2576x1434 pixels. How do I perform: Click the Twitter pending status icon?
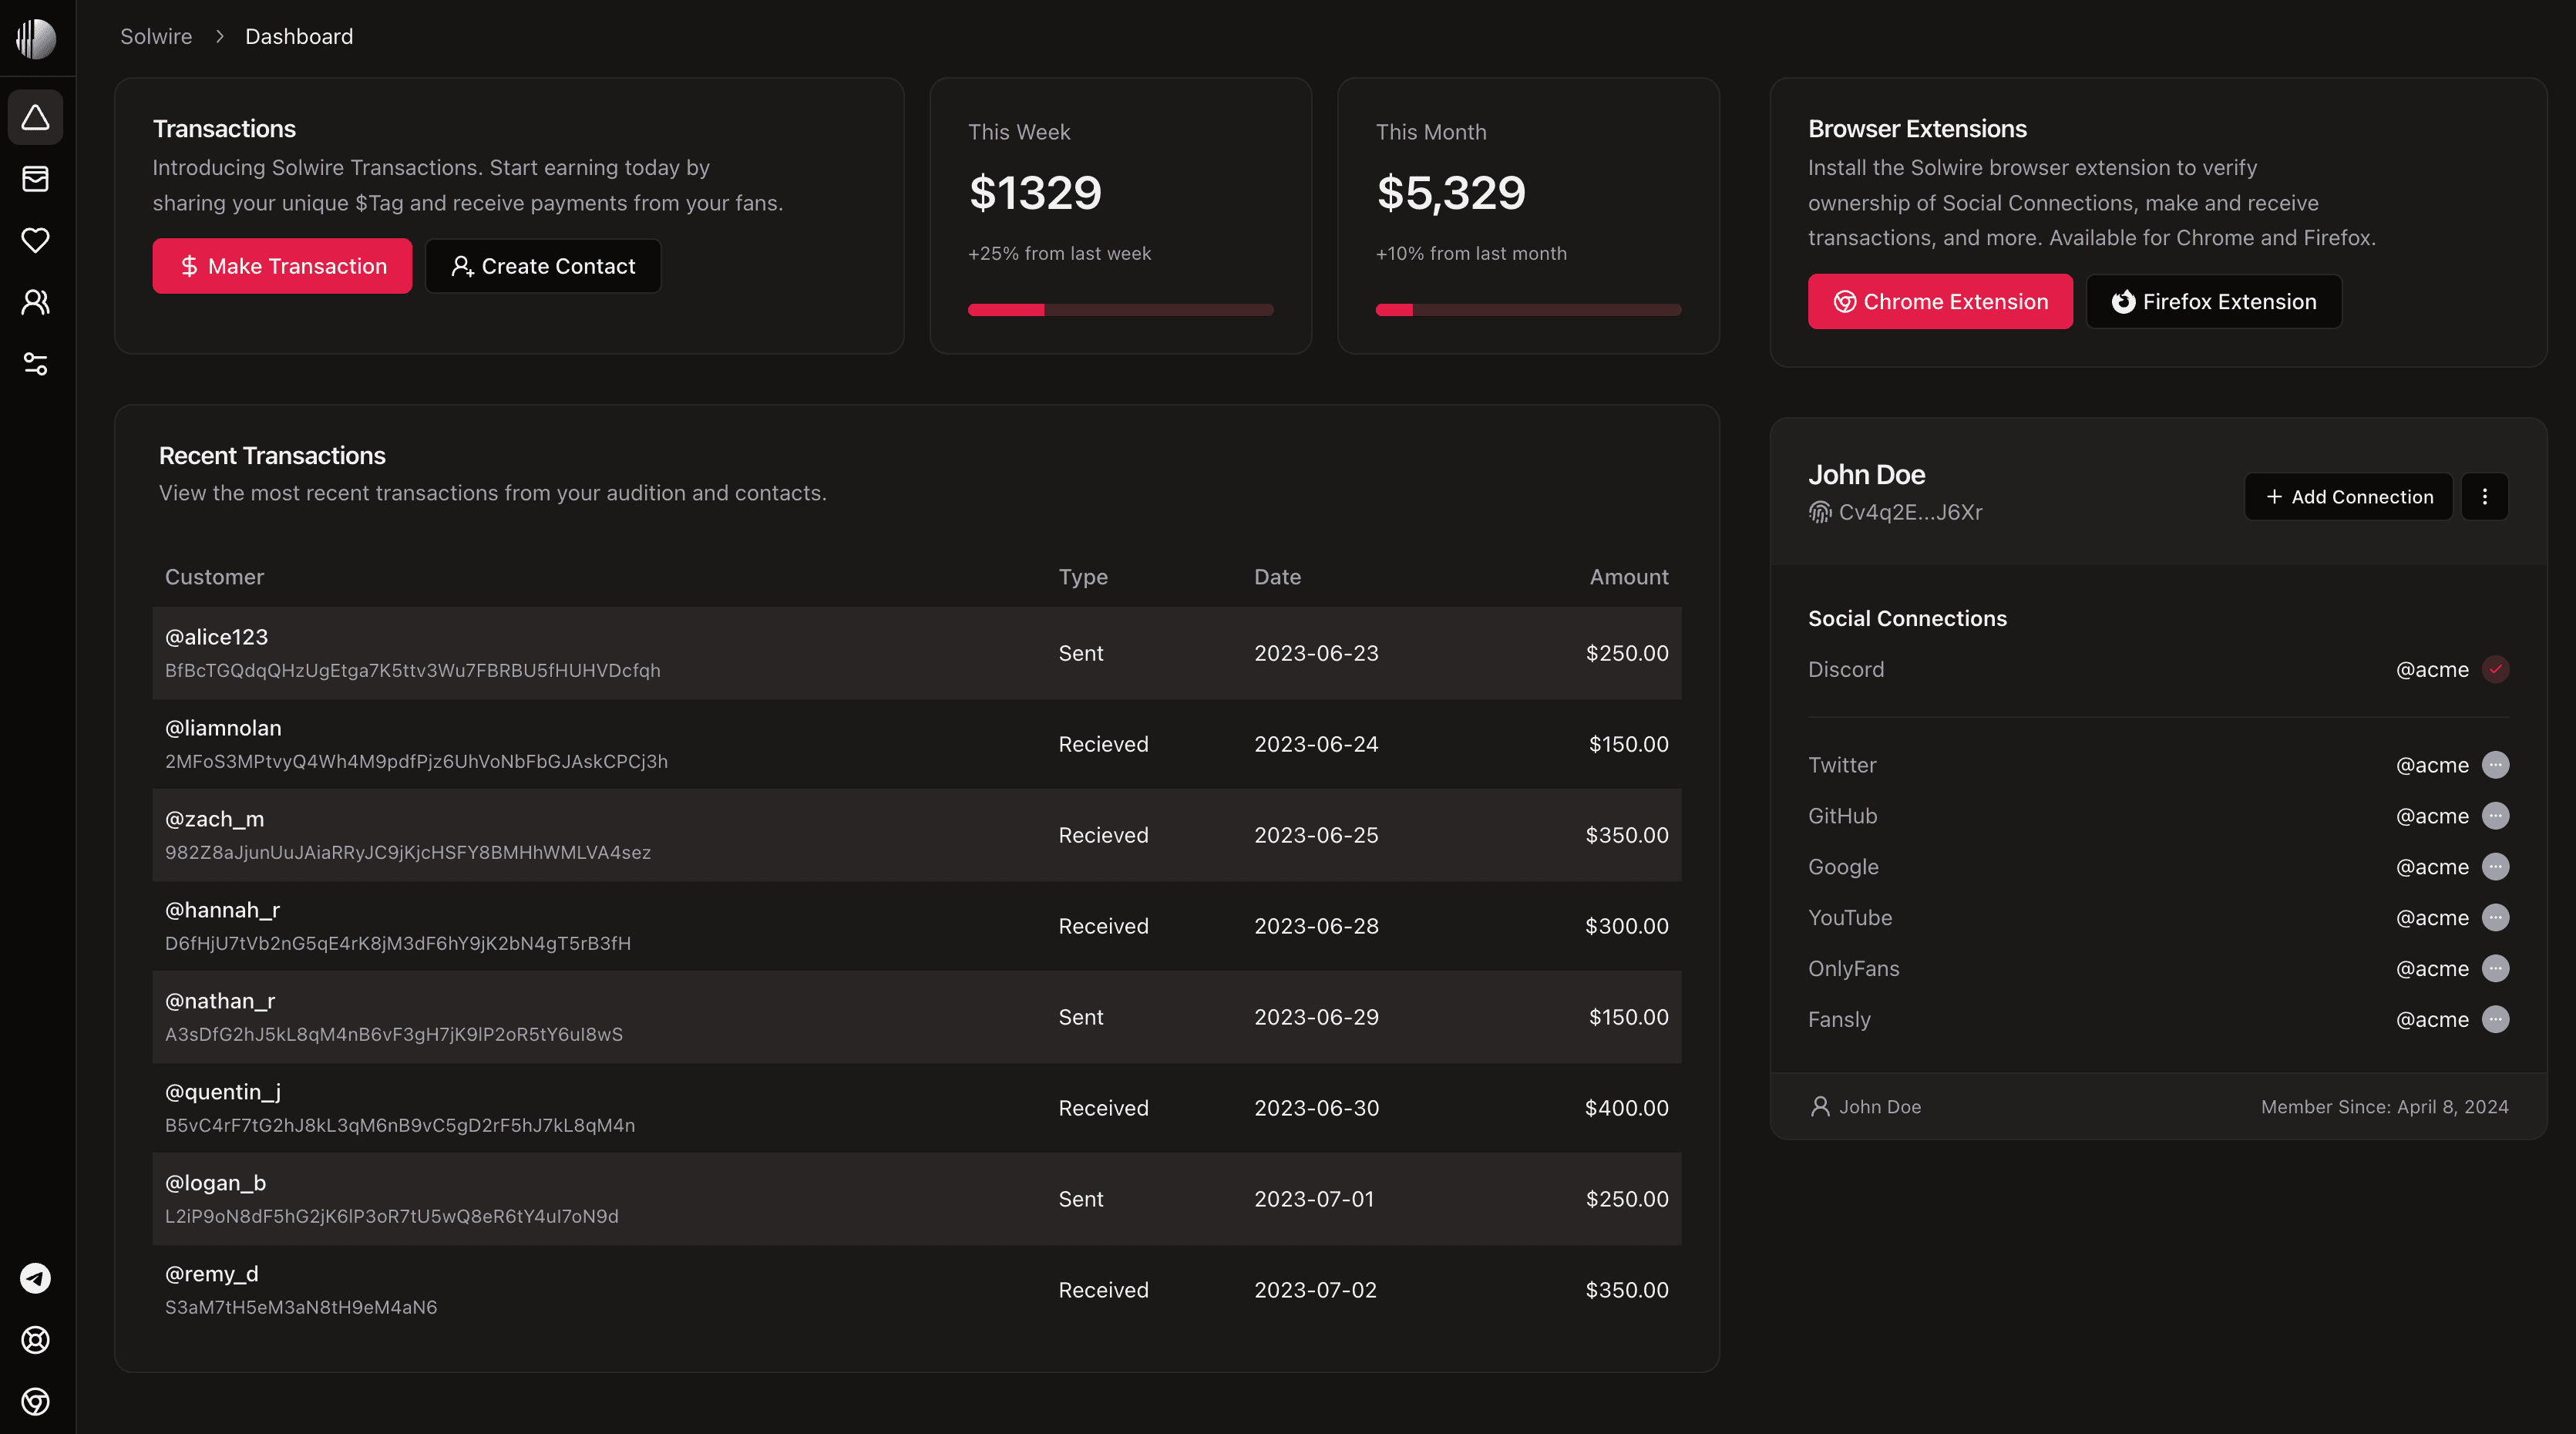2496,765
